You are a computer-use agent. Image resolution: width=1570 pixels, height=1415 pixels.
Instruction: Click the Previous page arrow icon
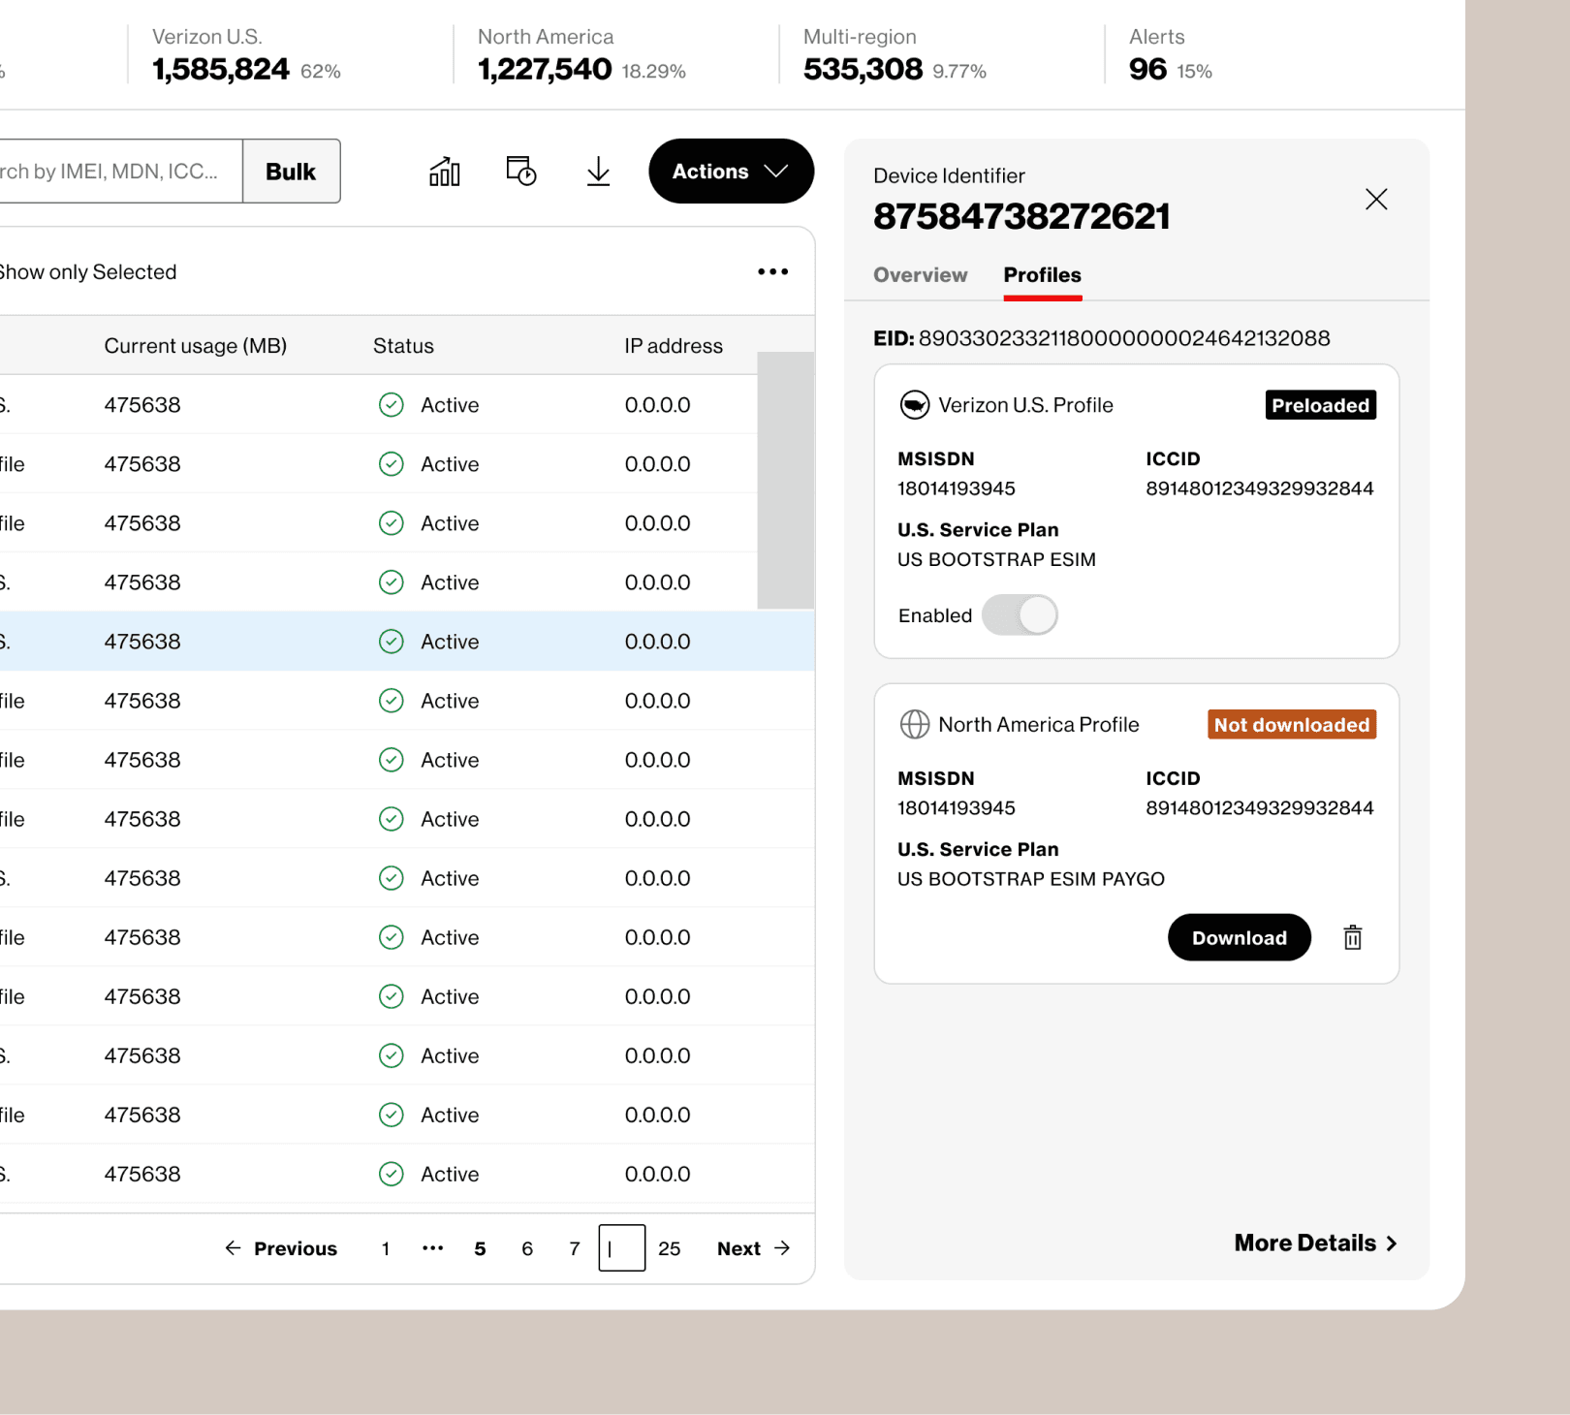click(233, 1248)
